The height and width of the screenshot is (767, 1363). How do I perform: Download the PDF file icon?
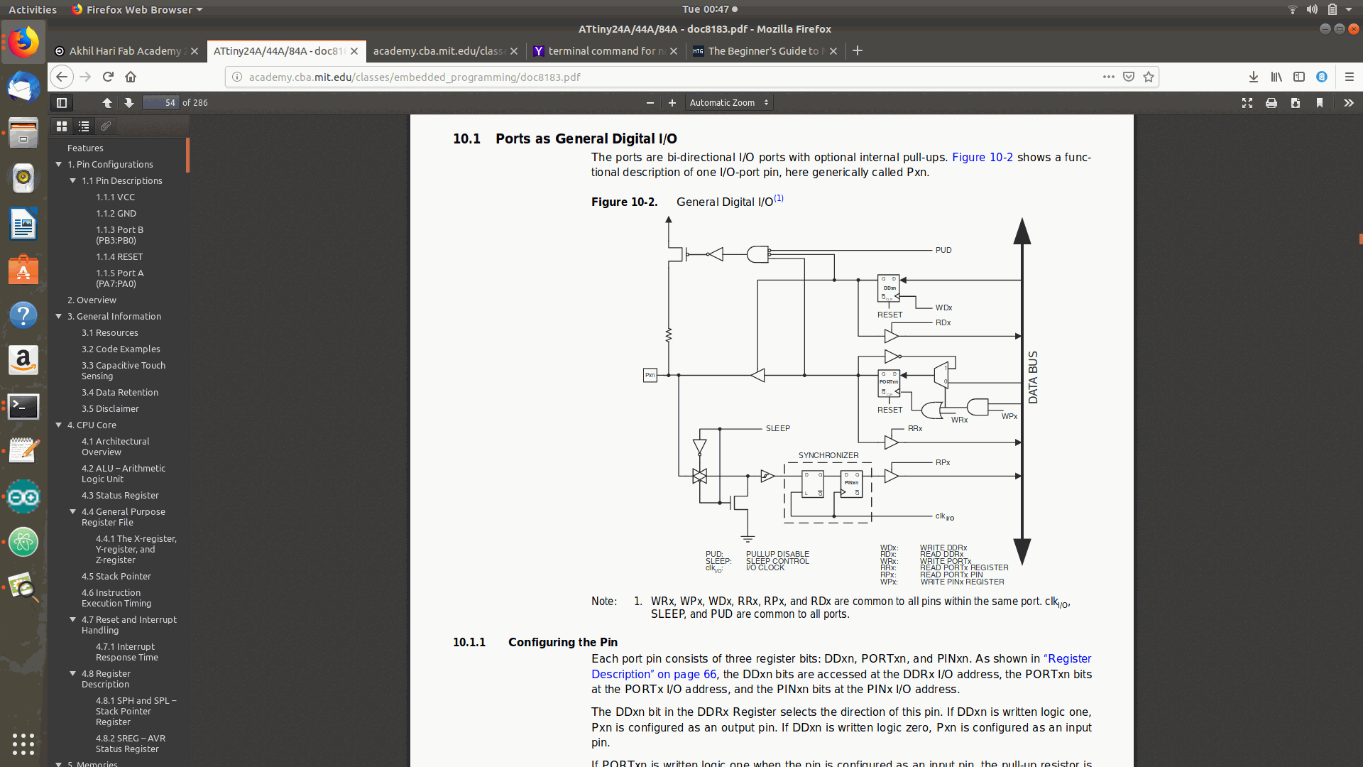click(1296, 103)
